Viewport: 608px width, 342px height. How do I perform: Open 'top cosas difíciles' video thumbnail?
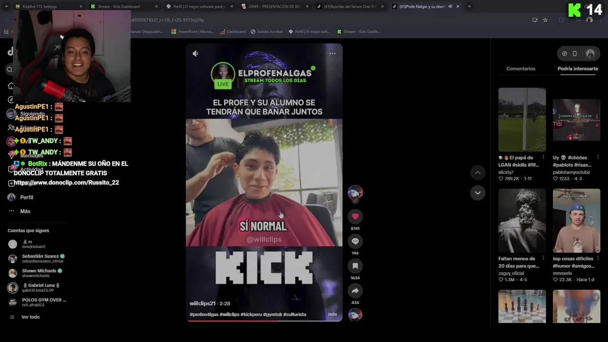(x=577, y=221)
